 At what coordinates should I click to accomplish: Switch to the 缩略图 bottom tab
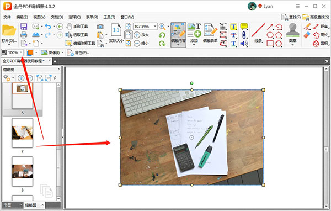pyautogui.click(x=31, y=205)
